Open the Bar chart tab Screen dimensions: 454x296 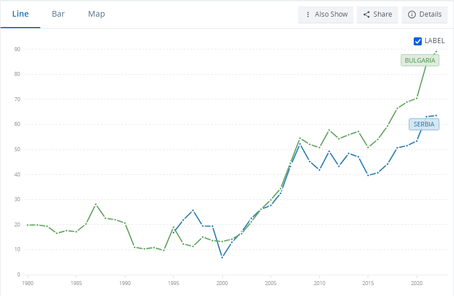click(x=58, y=14)
